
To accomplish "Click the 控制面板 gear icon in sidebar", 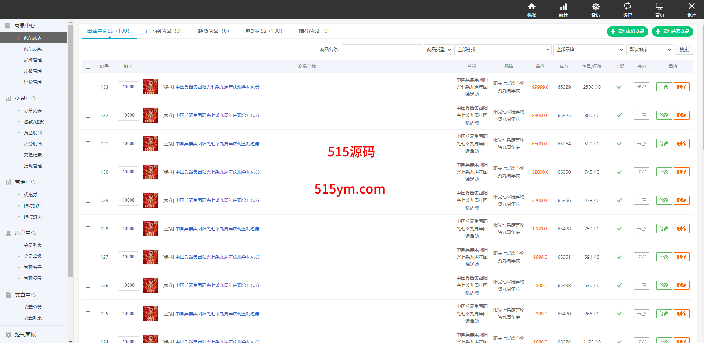I will click(x=8, y=335).
